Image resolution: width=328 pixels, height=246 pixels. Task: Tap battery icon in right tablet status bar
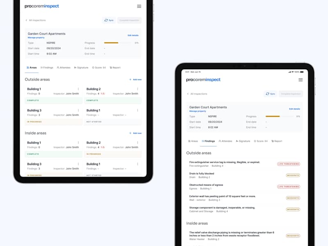coord(302,72)
